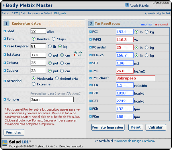Click the blue info square beside IMC clasif.
This screenshot has width=172, height=150.
91,78
